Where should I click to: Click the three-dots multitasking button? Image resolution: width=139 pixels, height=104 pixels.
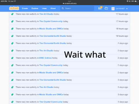69,1
